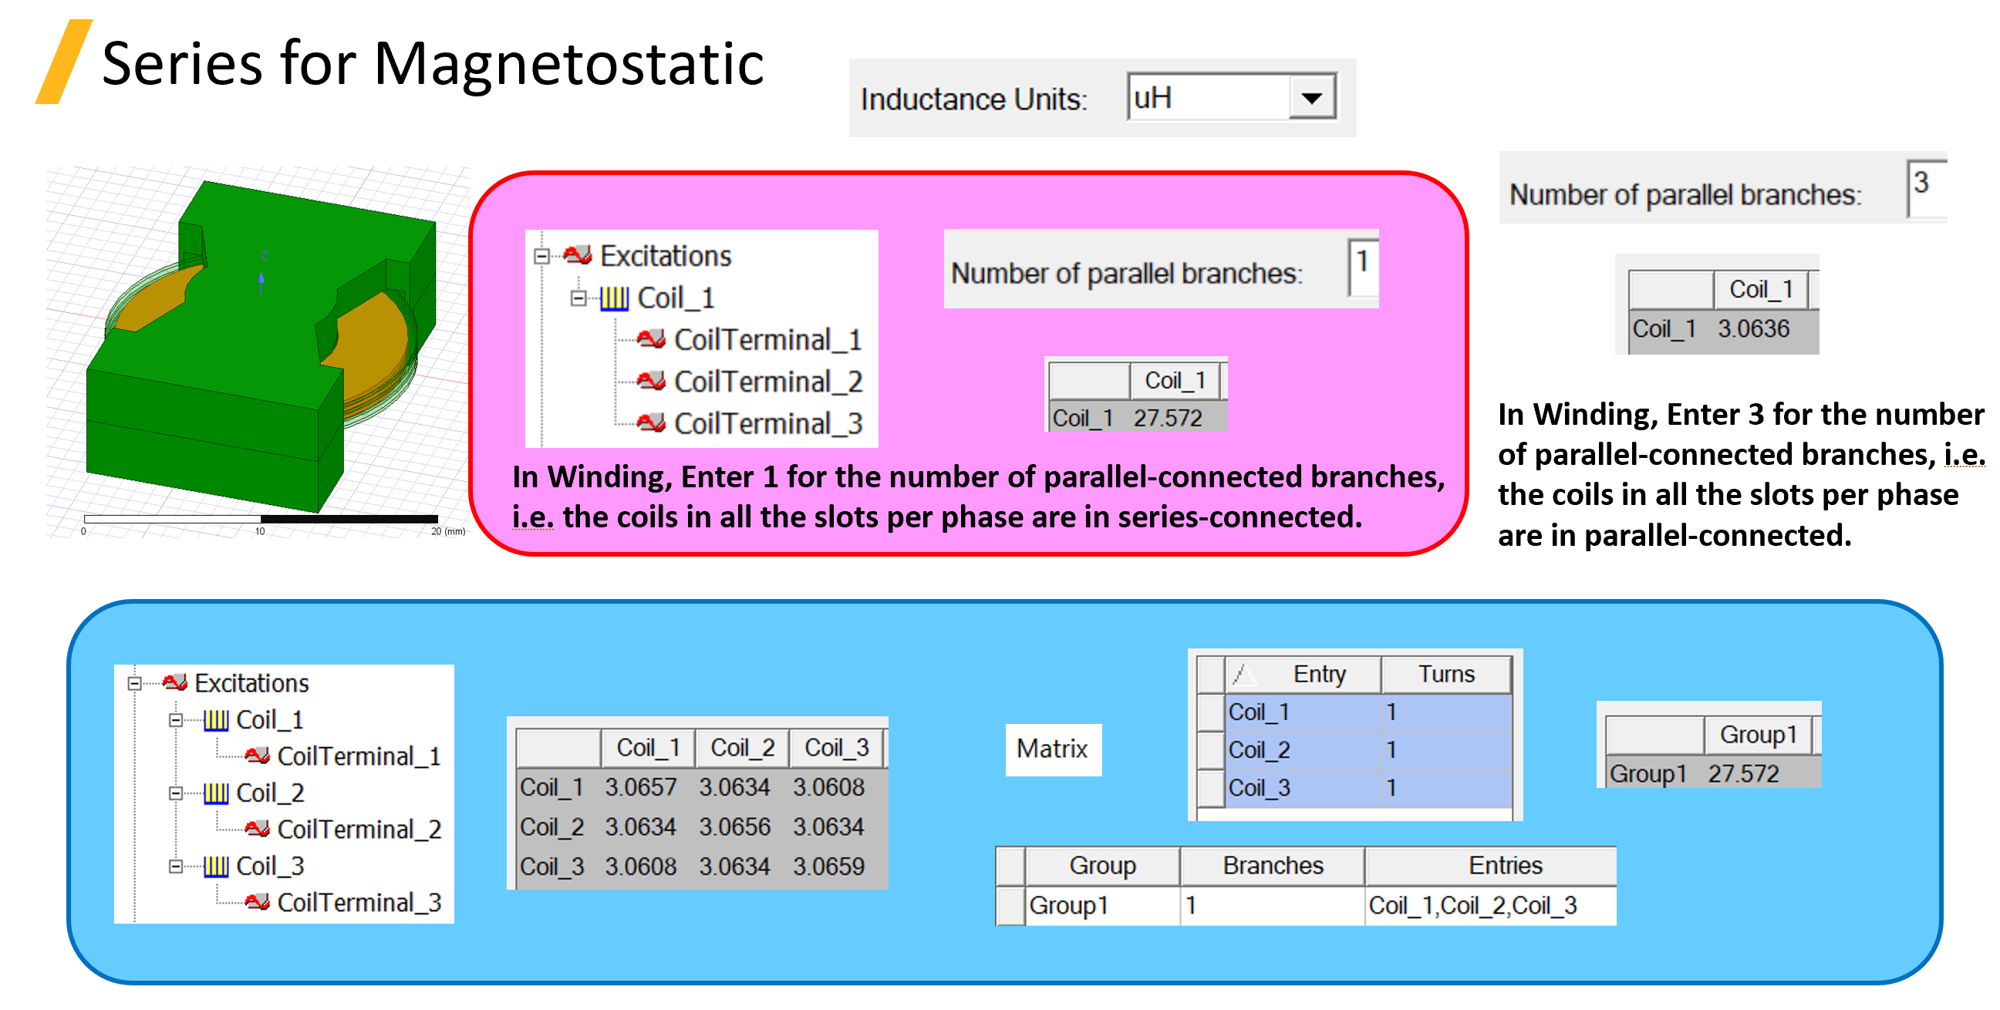Open the Inductance Units dropdown arrow
The width and height of the screenshot is (2000, 1010).
[x=1311, y=99]
